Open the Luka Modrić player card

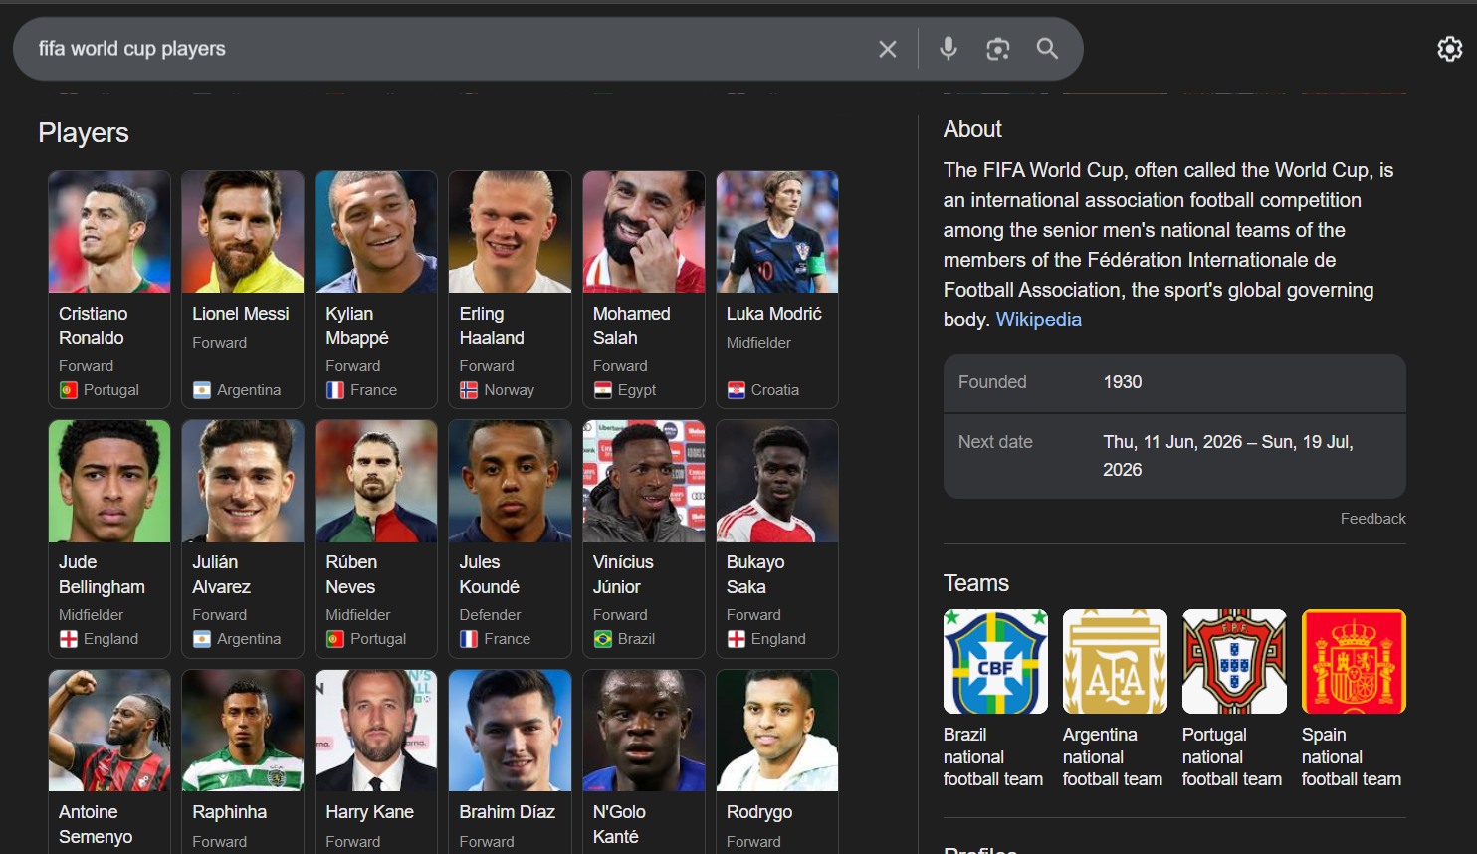[777, 289]
